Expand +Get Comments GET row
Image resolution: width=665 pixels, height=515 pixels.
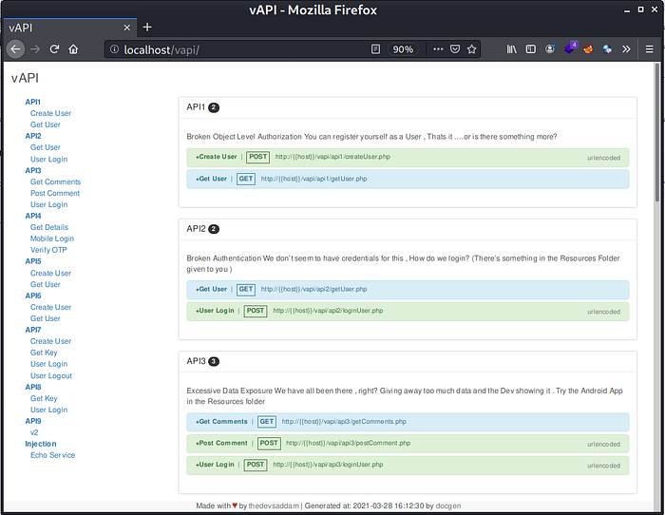click(408, 422)
